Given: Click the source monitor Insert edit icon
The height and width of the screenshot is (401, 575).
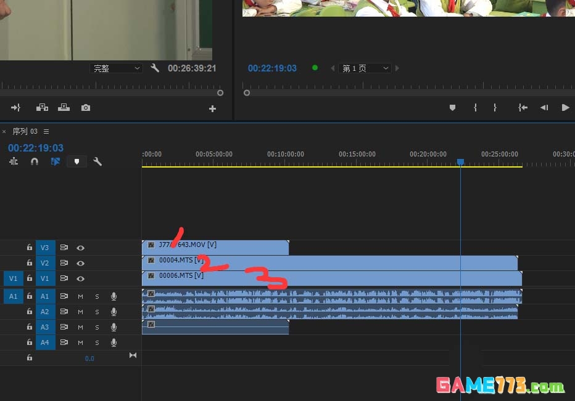Looking at the screenshot, I should pyautogui.click(x=42, y=107).
